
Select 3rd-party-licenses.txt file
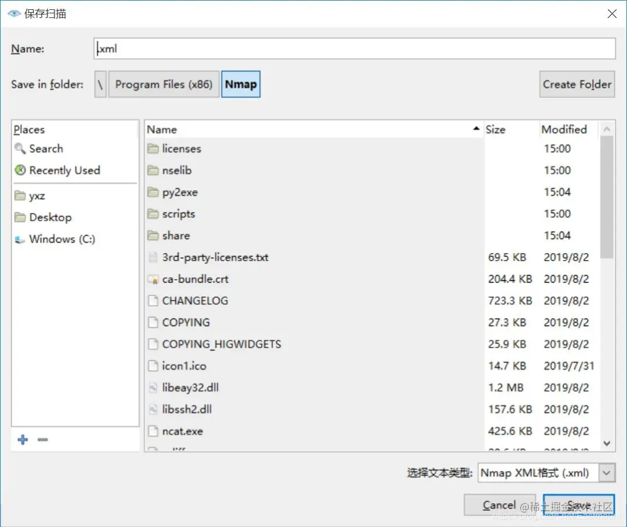click(372, 258)
